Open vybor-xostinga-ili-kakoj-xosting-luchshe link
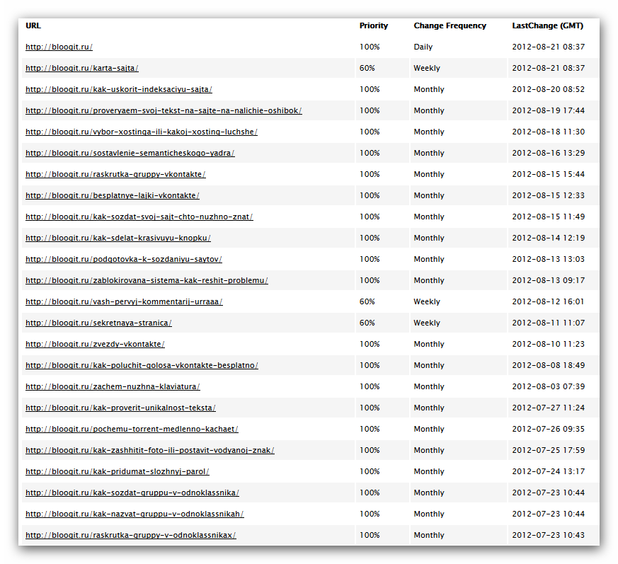The image size is (618, 564). pyautogui.click(x=142, y=132)
